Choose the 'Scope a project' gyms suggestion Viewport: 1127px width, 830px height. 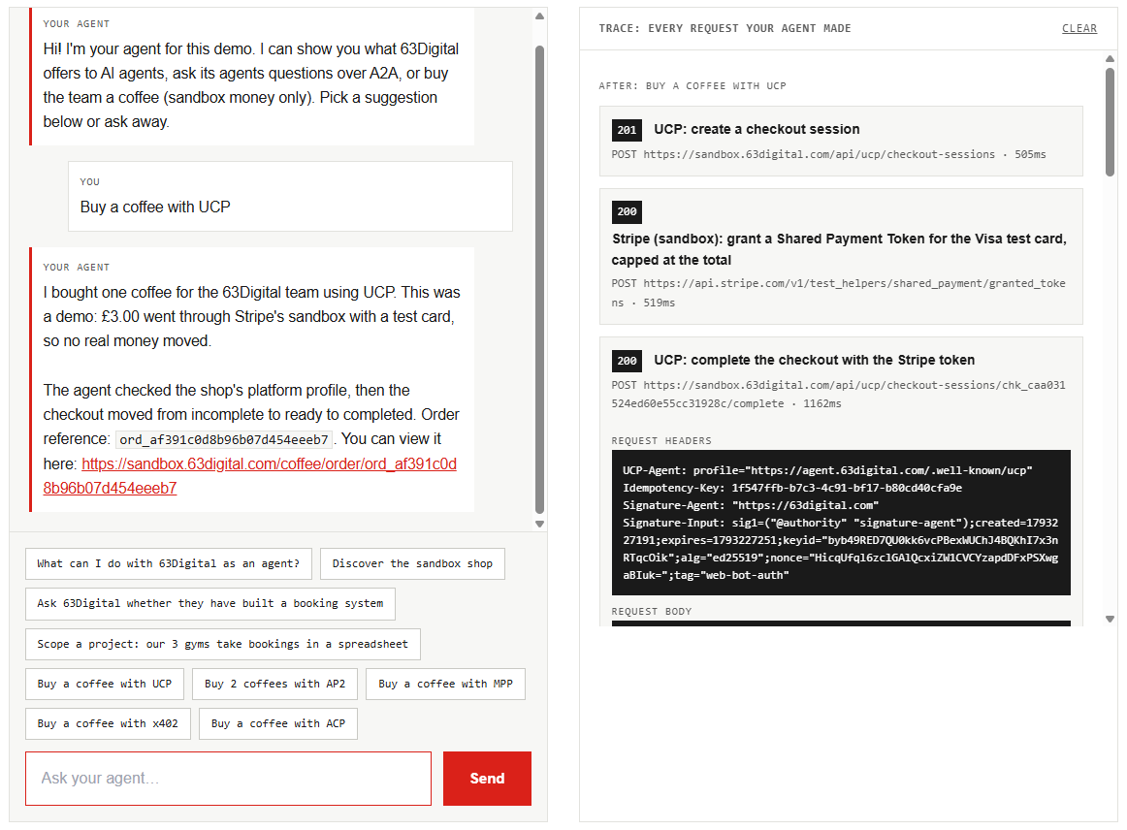223,644
